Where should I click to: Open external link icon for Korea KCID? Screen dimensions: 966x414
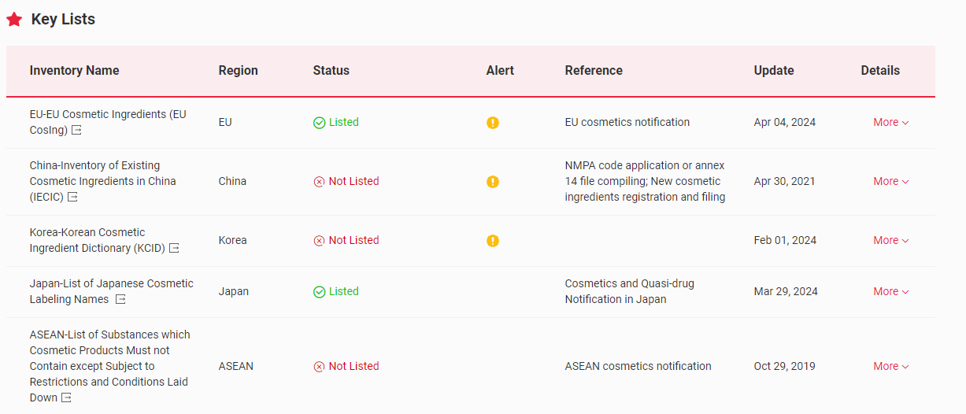(x=174, y=249)
